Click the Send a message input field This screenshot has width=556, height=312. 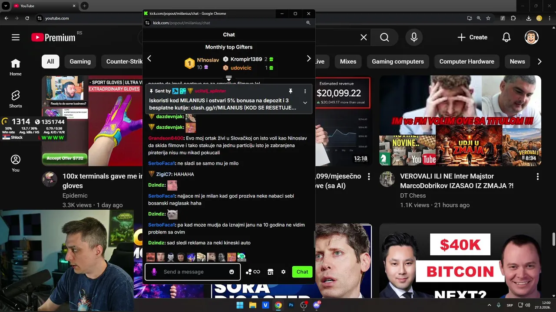192,272
